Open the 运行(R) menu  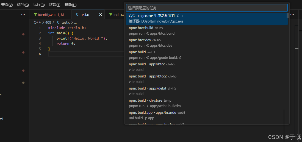pyautogui.click(x=39, y=5)
